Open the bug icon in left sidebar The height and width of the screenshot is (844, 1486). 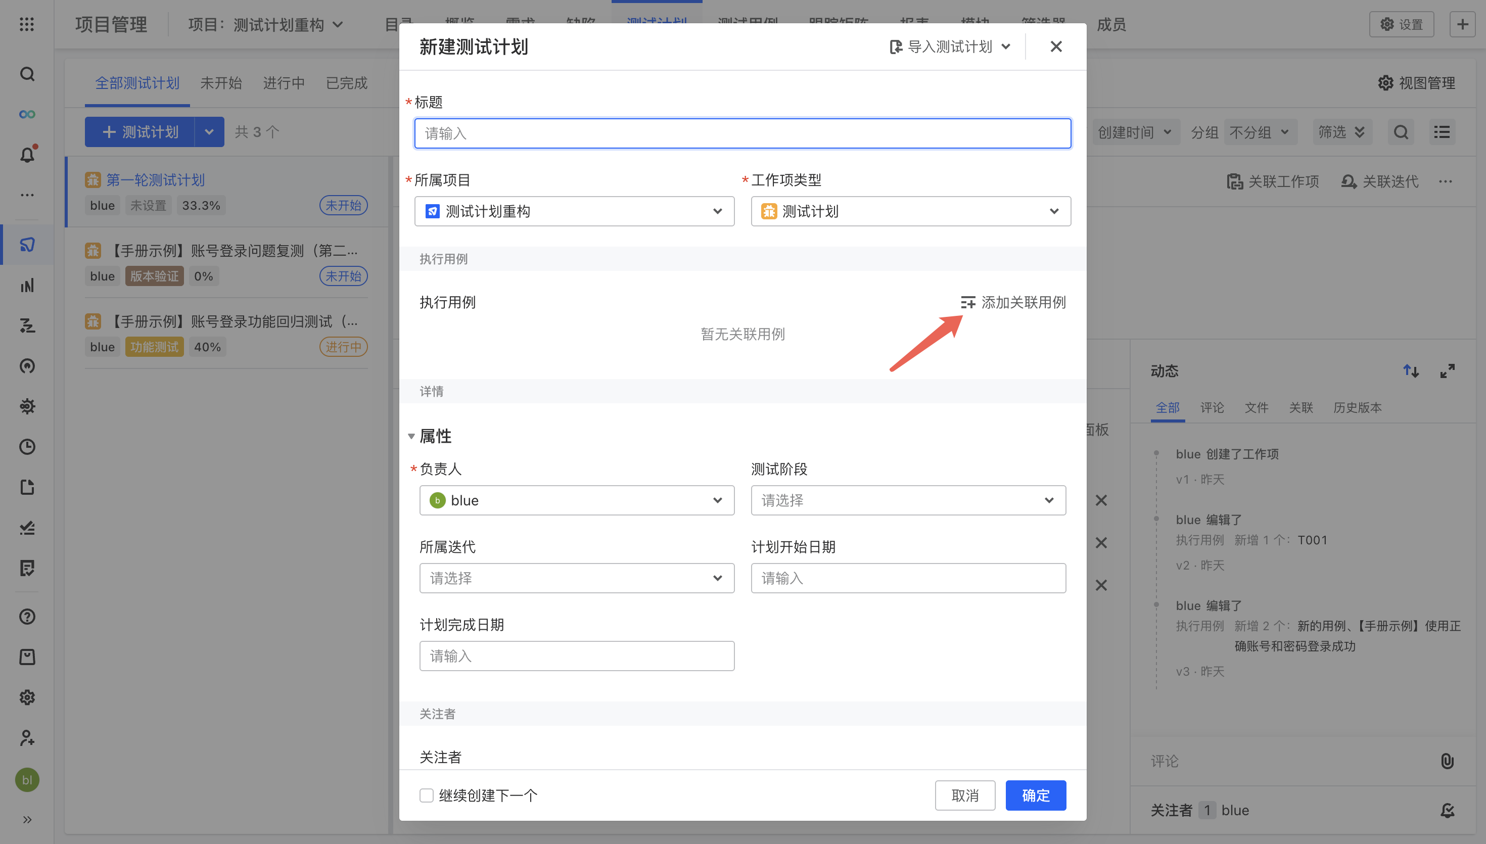coord(27,406)
